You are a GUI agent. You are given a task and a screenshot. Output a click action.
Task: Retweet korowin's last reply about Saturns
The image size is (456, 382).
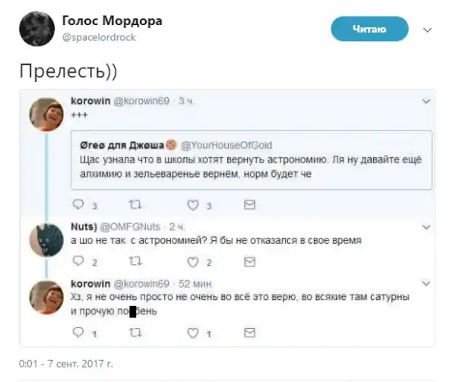[135, 333]
